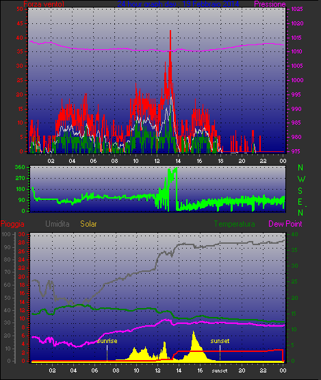Click 'sunset' text on bottom time axis
This screenshot has width=321, height=380.
pos(220,371)
